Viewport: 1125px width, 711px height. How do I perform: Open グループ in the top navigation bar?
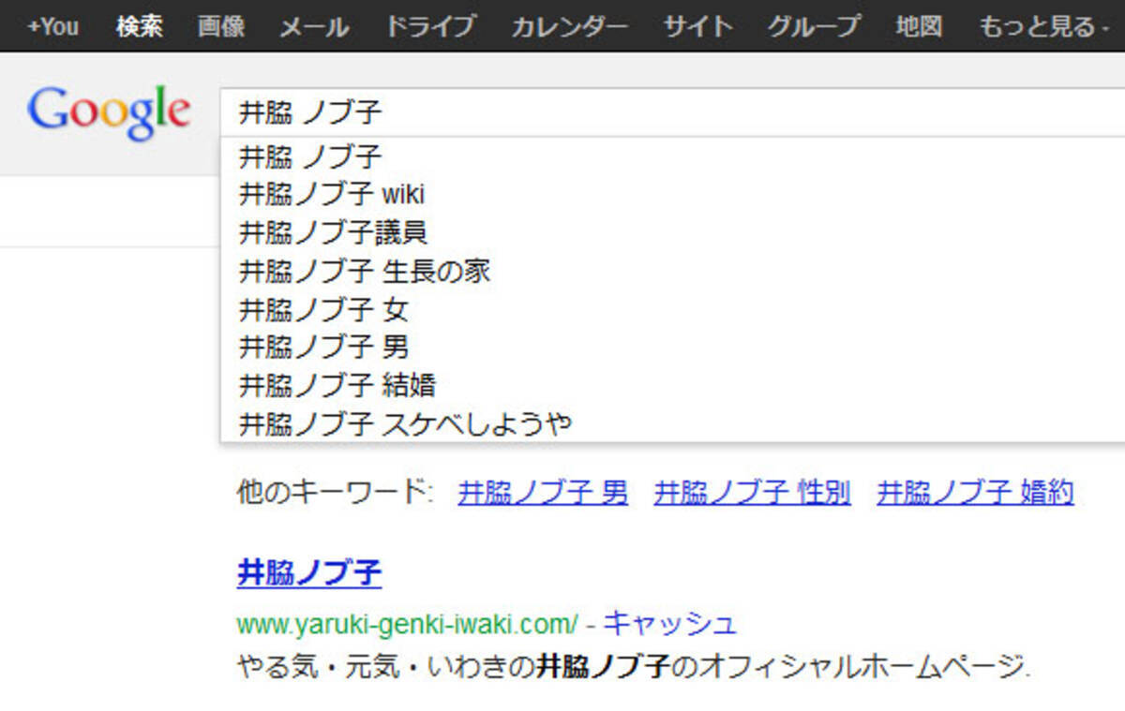click(813, 25)
